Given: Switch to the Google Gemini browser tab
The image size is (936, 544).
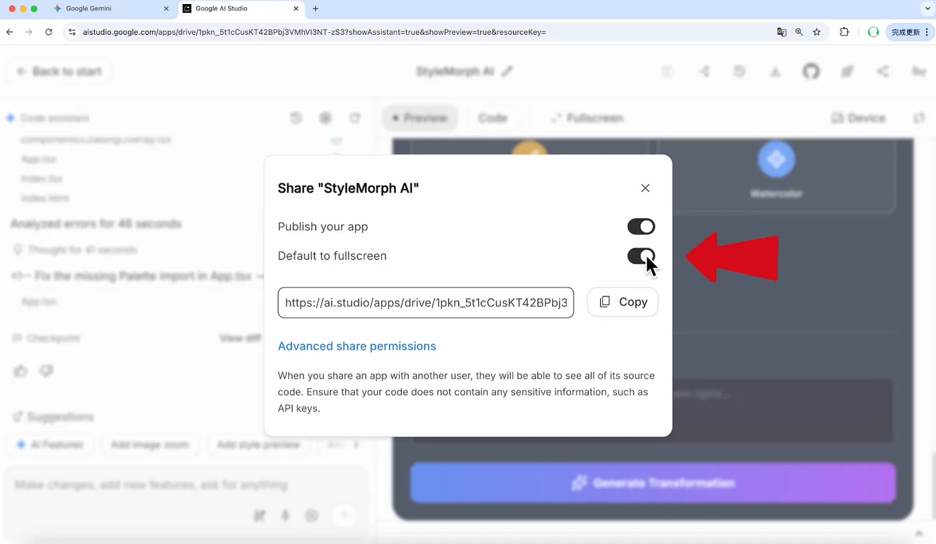Looking at the screenshot, I should click(x=110, y=9).
